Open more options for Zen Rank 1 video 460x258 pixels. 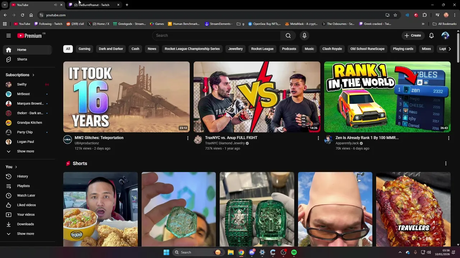[x=448, y=138]
